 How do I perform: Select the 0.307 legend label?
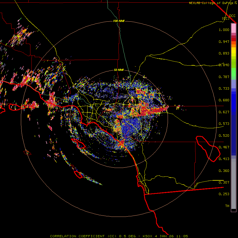click(224, 182)
